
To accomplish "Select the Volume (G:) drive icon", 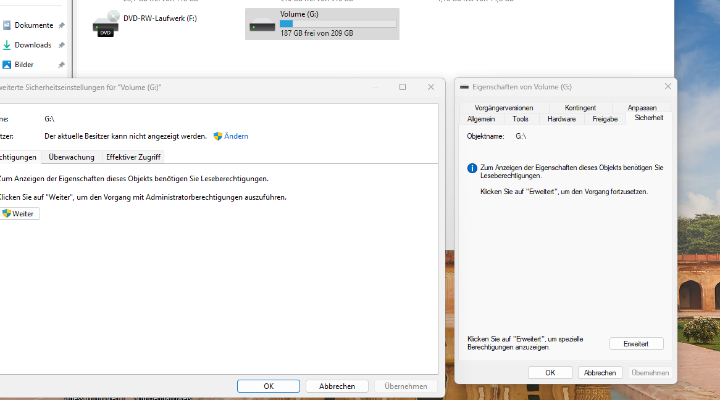I will (262, 27).
